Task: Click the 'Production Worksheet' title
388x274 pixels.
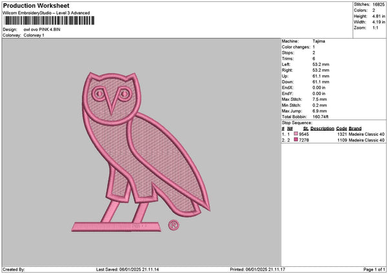Action: pyautogui.click(x=36, y=5)
